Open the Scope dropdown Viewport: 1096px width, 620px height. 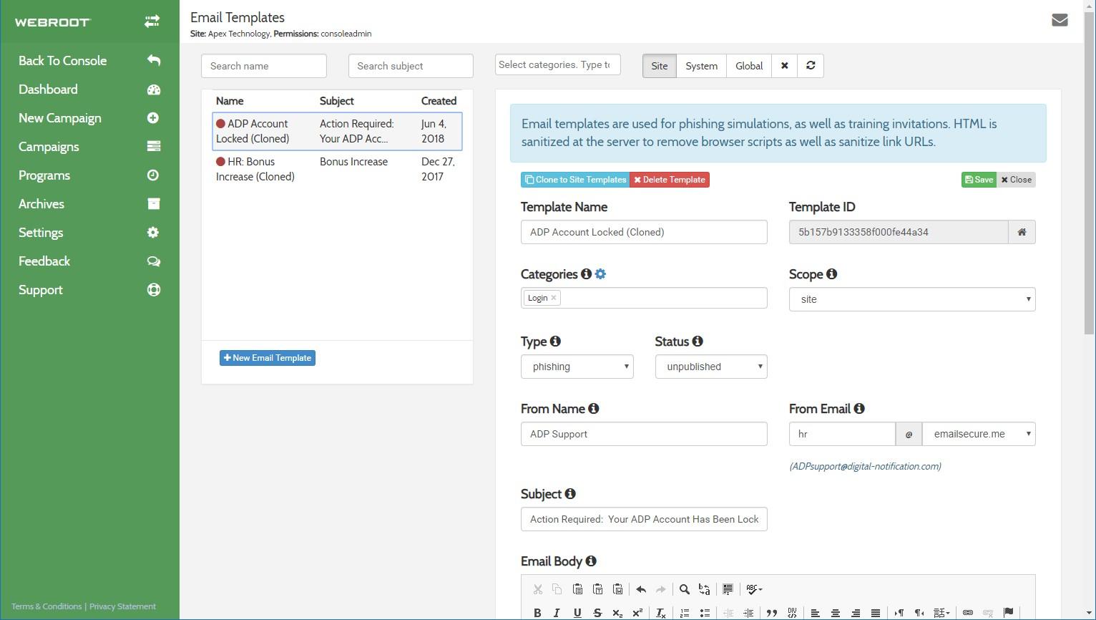coord(912,299)
